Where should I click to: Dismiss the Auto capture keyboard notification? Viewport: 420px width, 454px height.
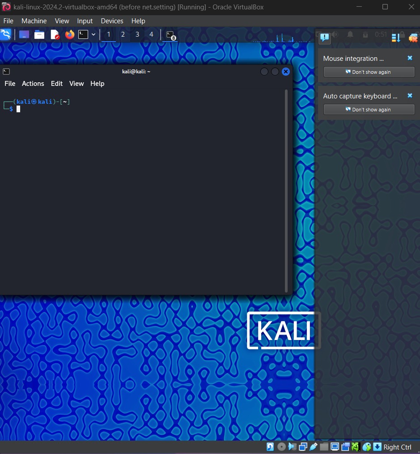pyautogui.click(x=410, y=96)
